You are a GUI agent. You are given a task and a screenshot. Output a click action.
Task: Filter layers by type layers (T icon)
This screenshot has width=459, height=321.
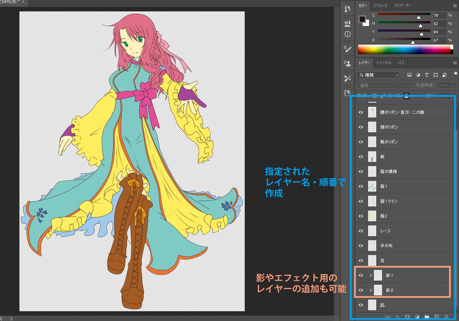(x=427, y=75)
